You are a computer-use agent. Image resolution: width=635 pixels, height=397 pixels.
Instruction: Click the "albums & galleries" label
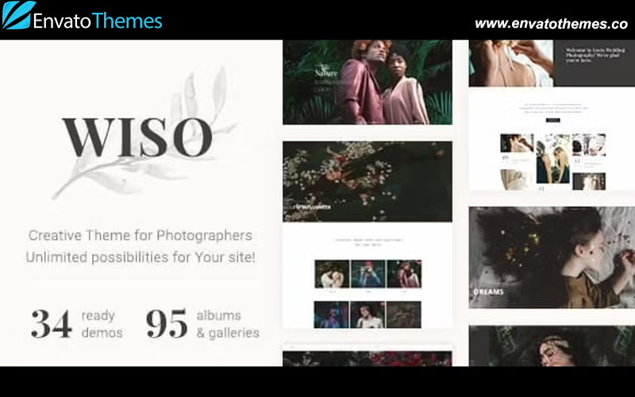click(x=228, y=324)
